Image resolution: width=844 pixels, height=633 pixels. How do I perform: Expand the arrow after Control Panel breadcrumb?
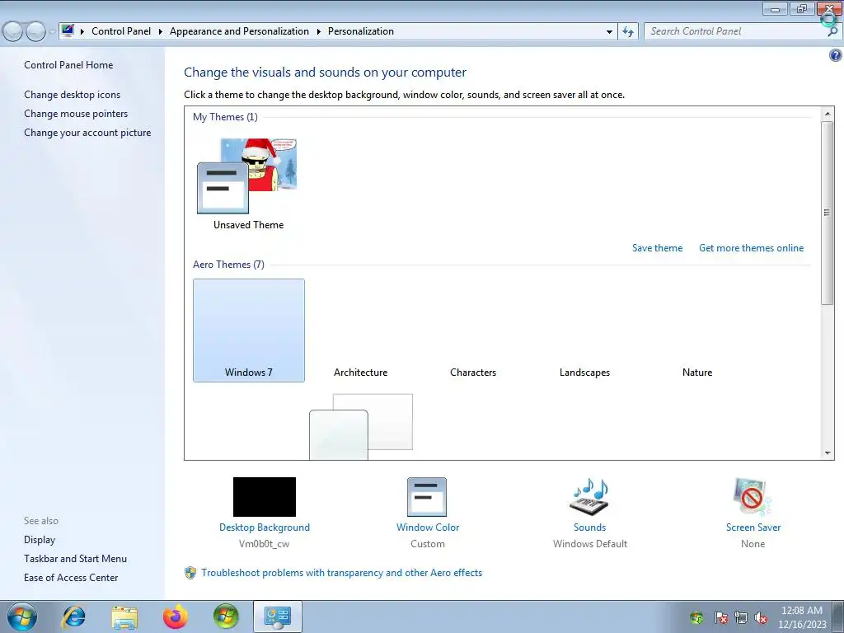(x=161, y=32)
